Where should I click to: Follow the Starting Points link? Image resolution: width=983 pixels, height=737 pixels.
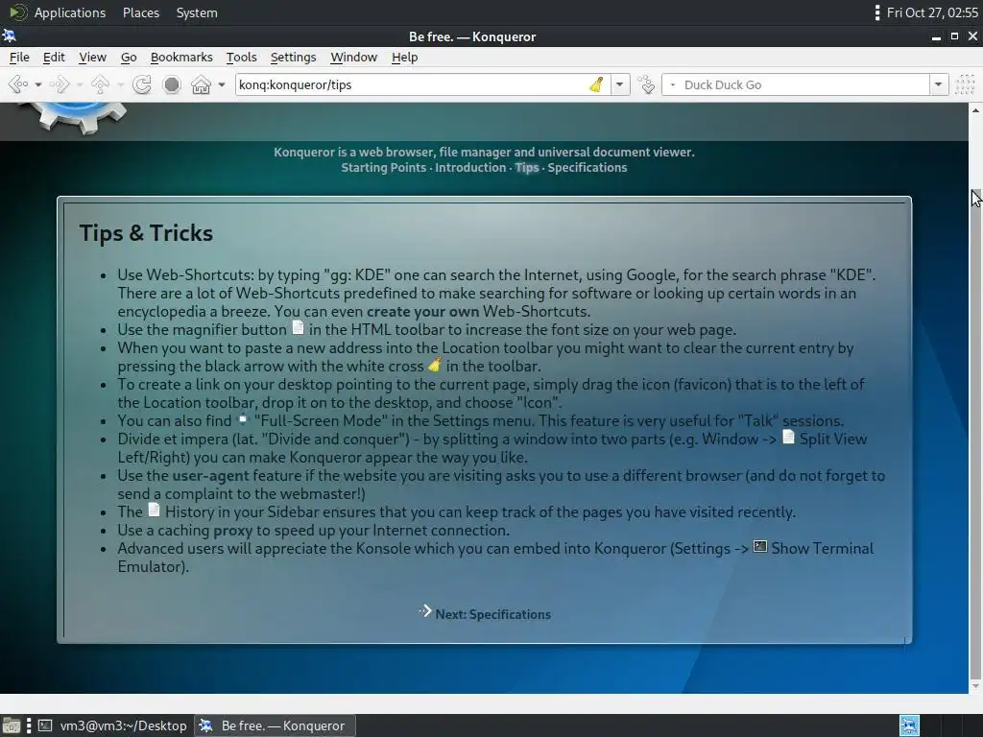point(384,167)
